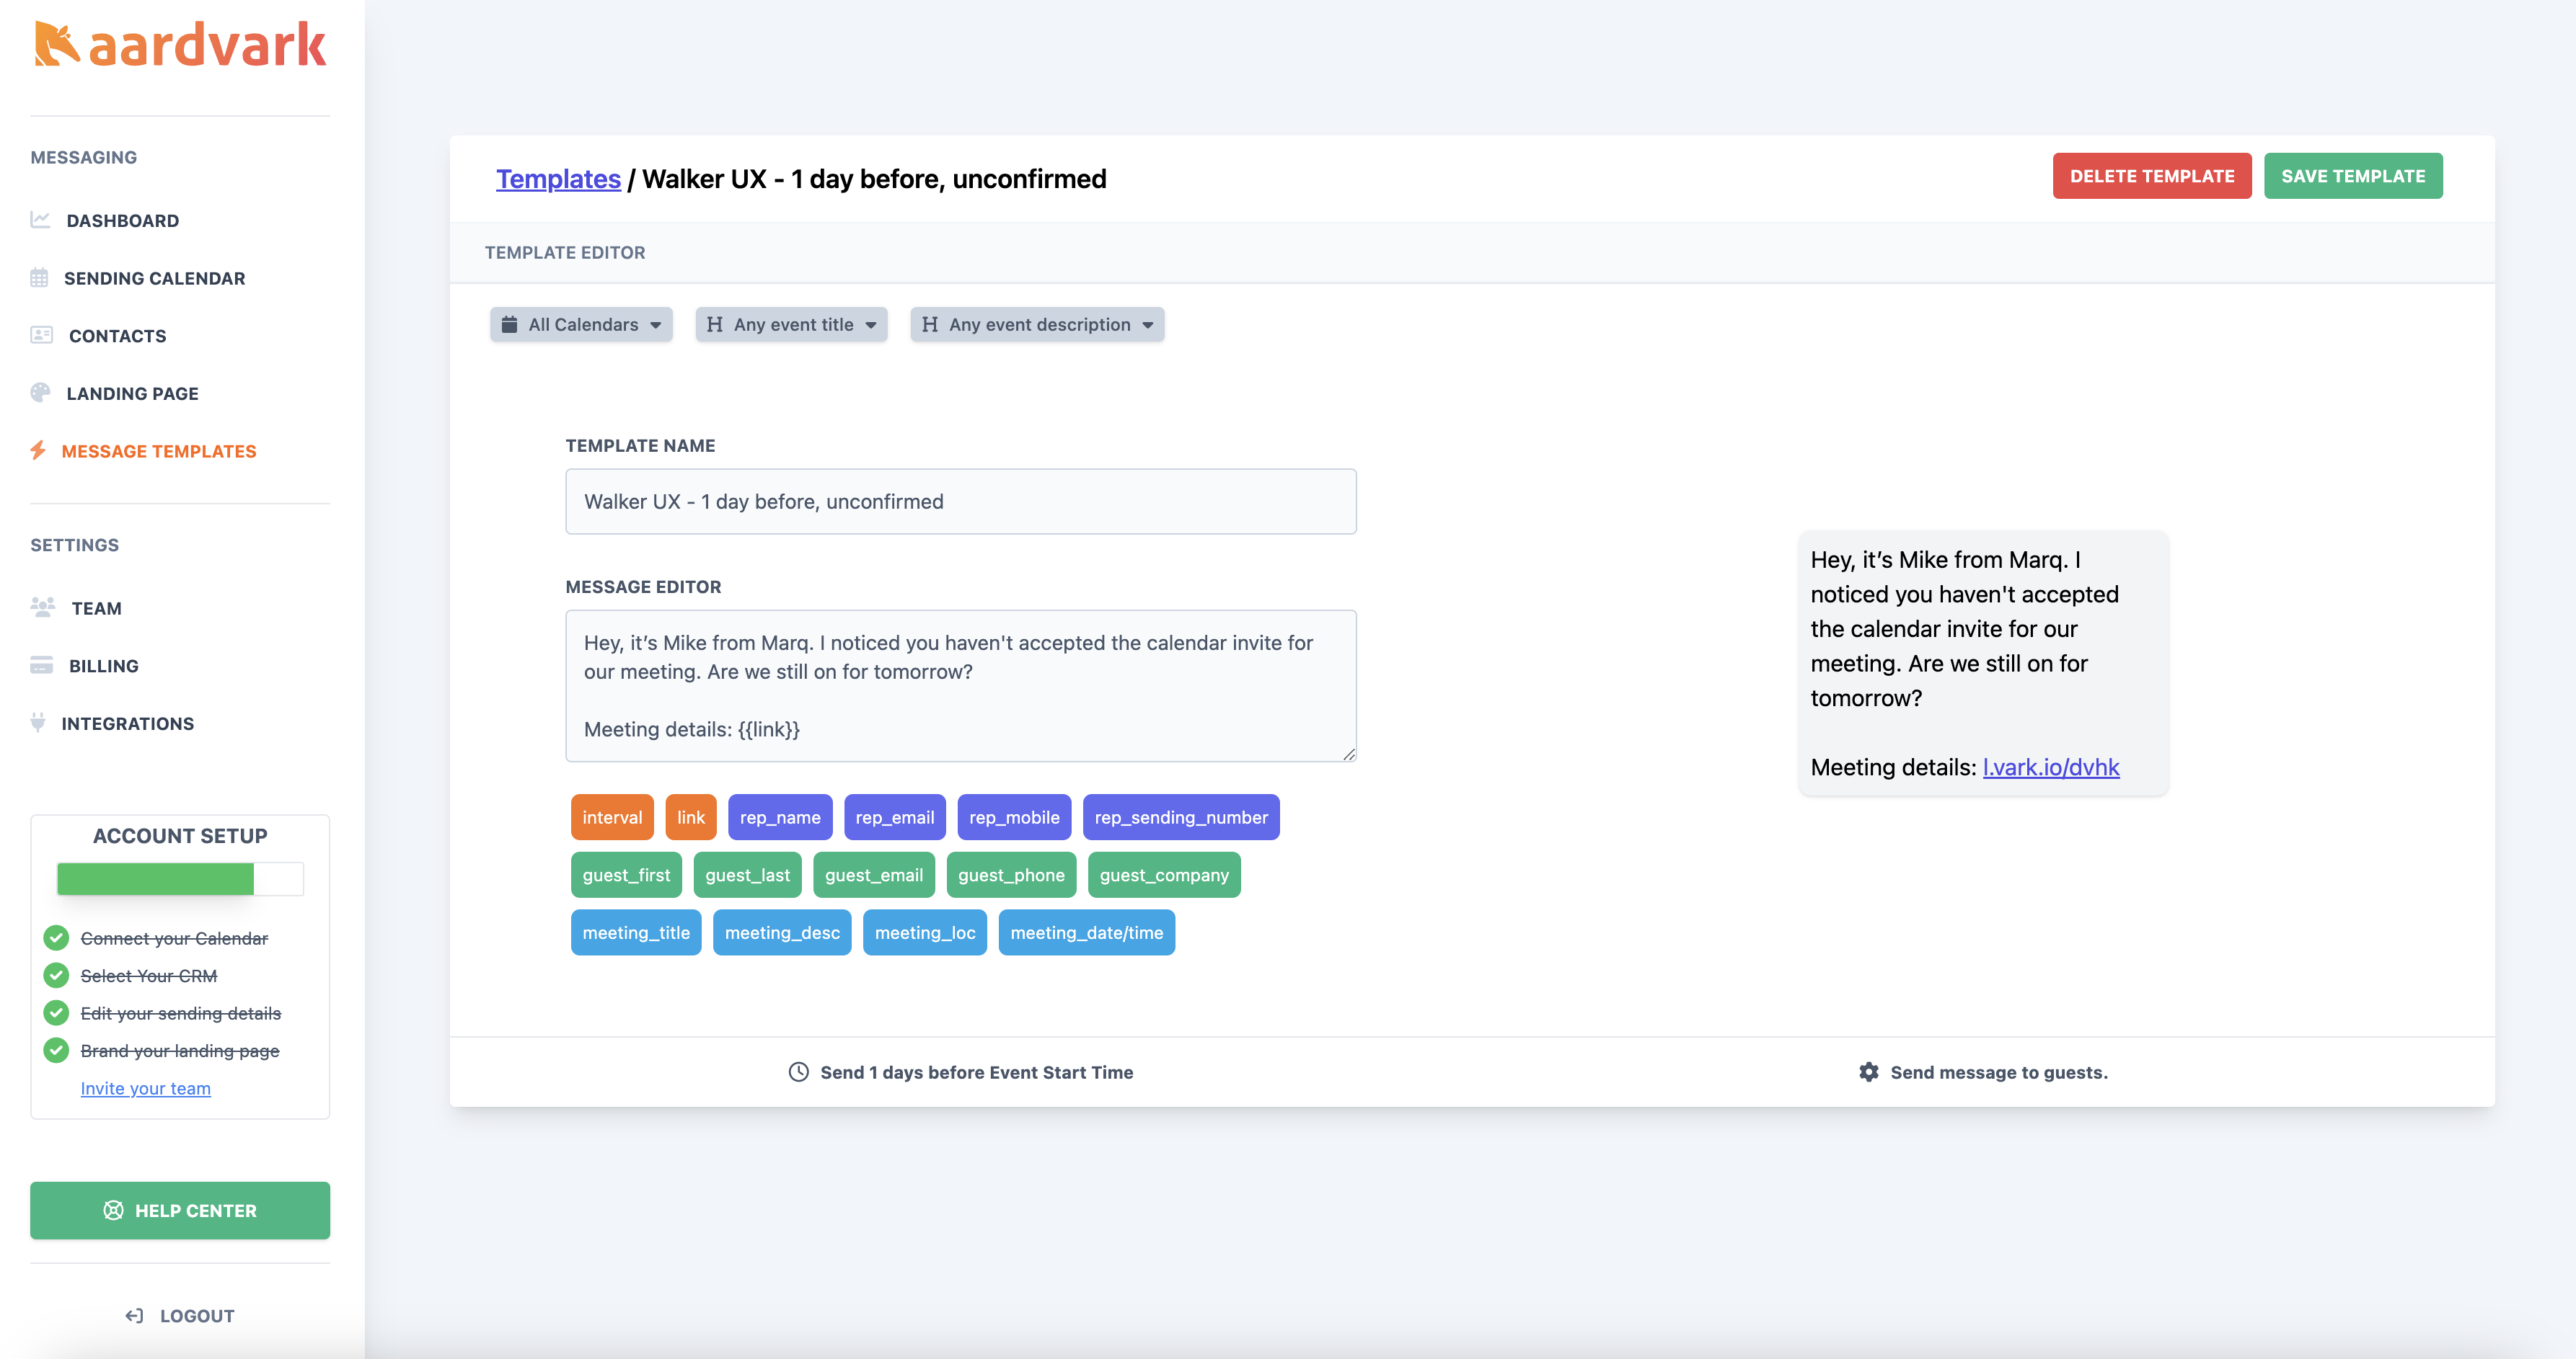The image size is (2576, 1359).
Task: Click the Brand your landing page checkmark
Action: tap(56, 1050)
